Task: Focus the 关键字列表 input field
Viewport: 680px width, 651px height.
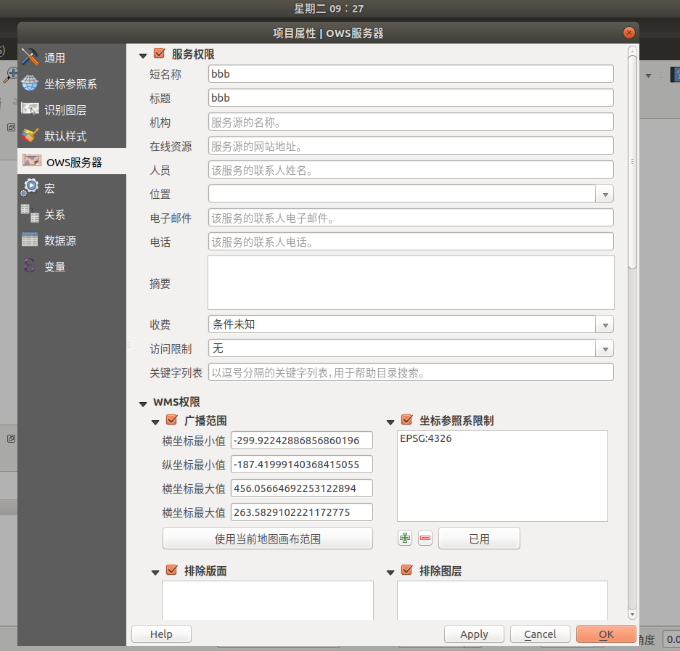Action: (x=411, y=372)
